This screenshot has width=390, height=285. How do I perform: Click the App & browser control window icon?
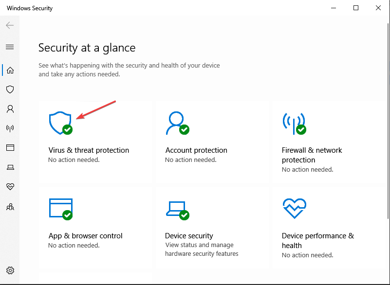tap(61, 209)
